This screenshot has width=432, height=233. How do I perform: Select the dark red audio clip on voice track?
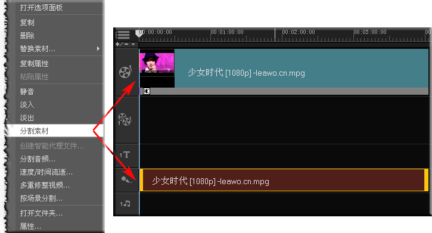point(284,180)
